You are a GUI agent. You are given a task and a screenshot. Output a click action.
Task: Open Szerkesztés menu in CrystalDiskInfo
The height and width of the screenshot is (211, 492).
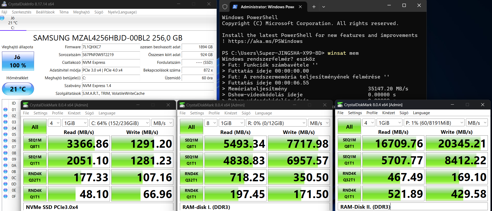coord(21,12)
